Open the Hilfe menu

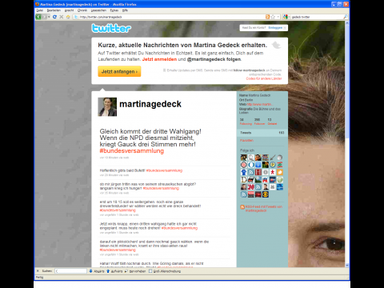tap(125, 10)
